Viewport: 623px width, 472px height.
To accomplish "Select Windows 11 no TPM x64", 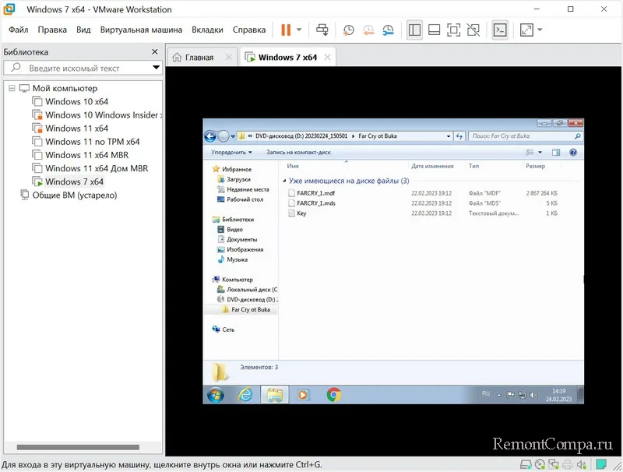I will [86, 142].
